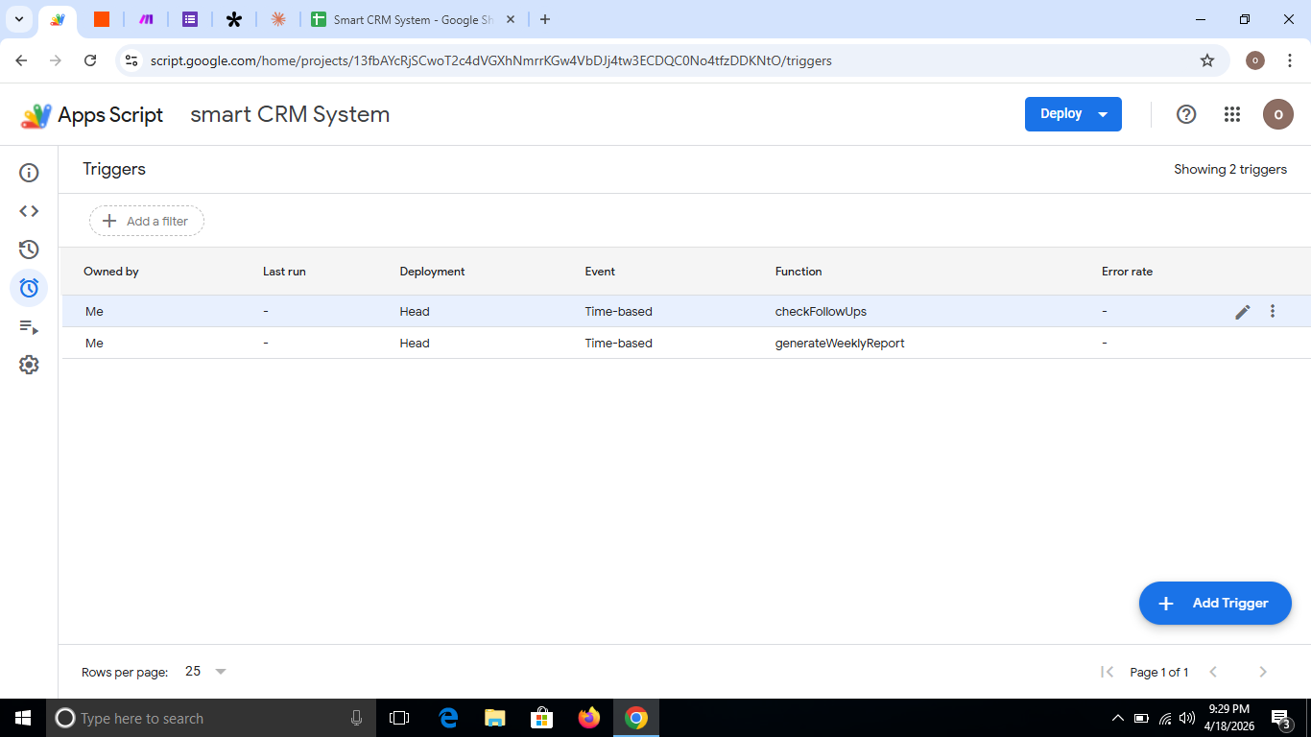This screenshot has height=737, width=1311.
Task: Select the Triggers alarm clock icon
Action: click(x=29, y=288)
